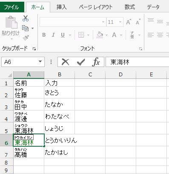Open the ファイル menu

11,7
